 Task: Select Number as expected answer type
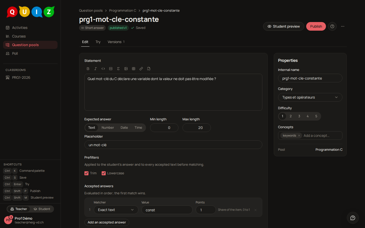click(x=108, y=128)
